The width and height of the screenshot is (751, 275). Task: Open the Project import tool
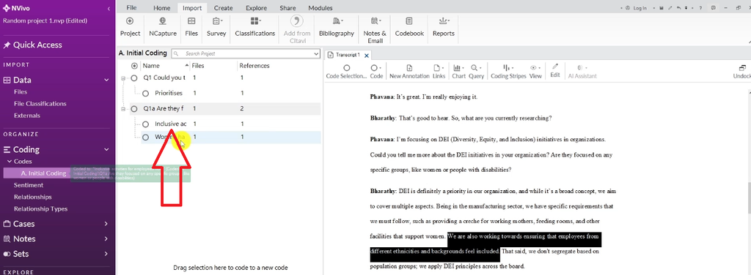tap(130, 27)
